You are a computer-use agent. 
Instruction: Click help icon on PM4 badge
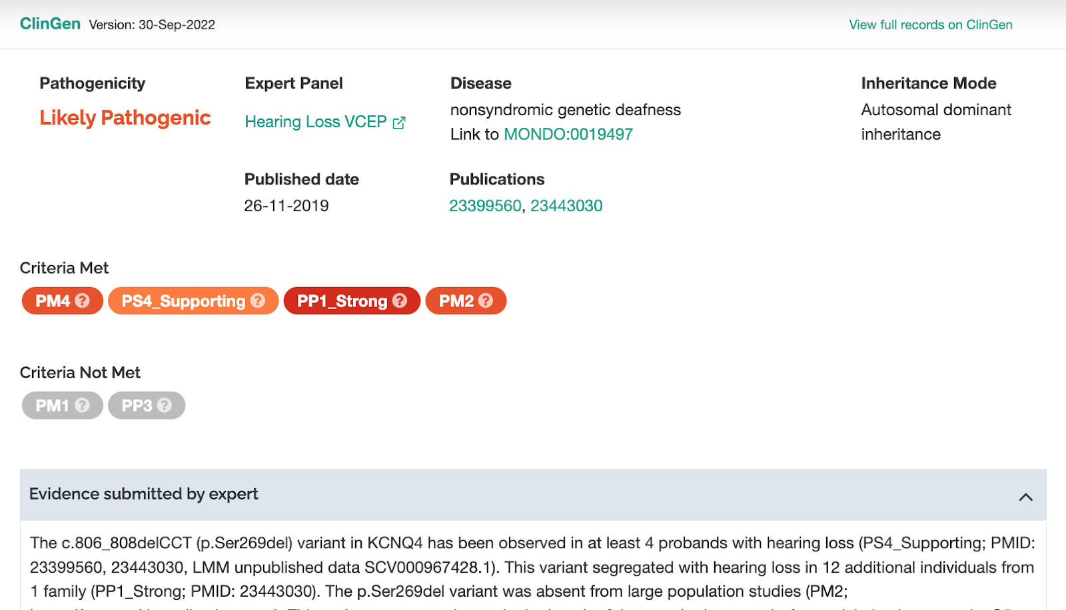pyautogui.click(x=83, y=301)
